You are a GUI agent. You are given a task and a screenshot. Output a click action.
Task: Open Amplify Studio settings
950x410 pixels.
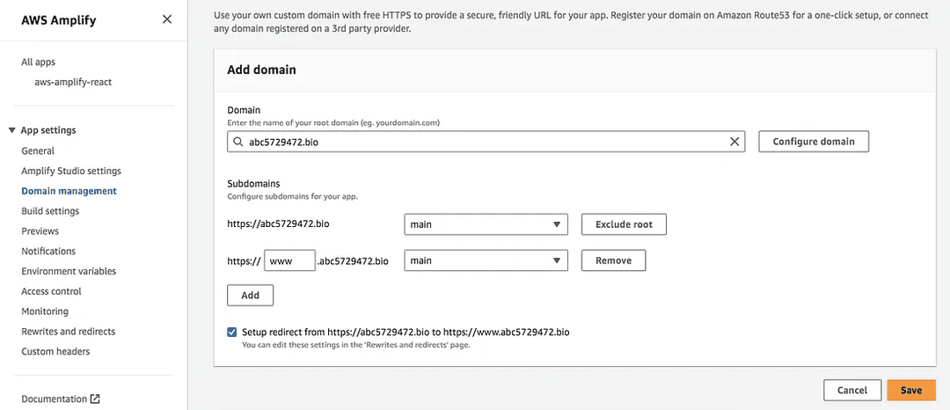tap(71, 171)
